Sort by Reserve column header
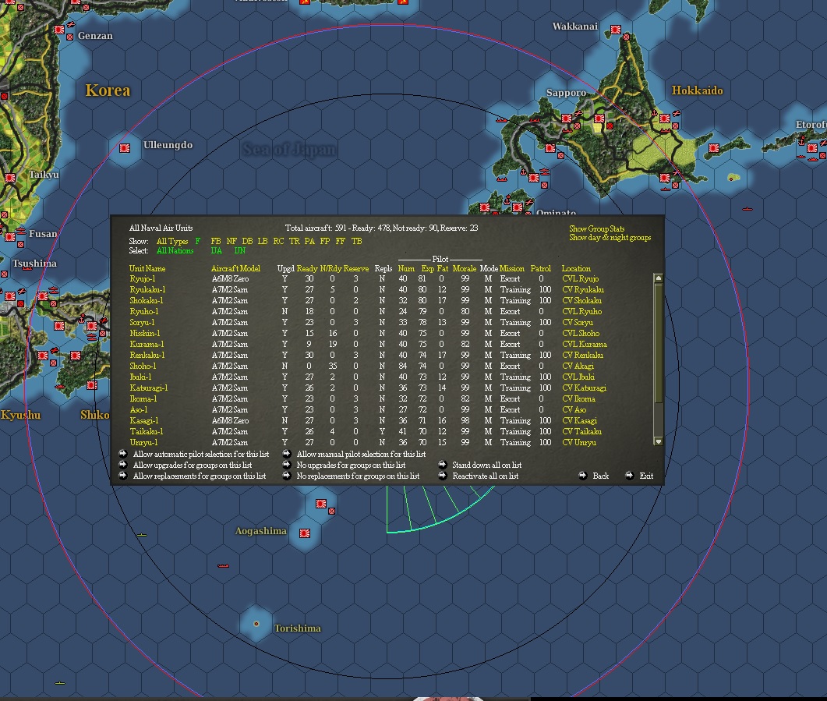Screen dimensions: 827x701 click(x=356, y=268)
